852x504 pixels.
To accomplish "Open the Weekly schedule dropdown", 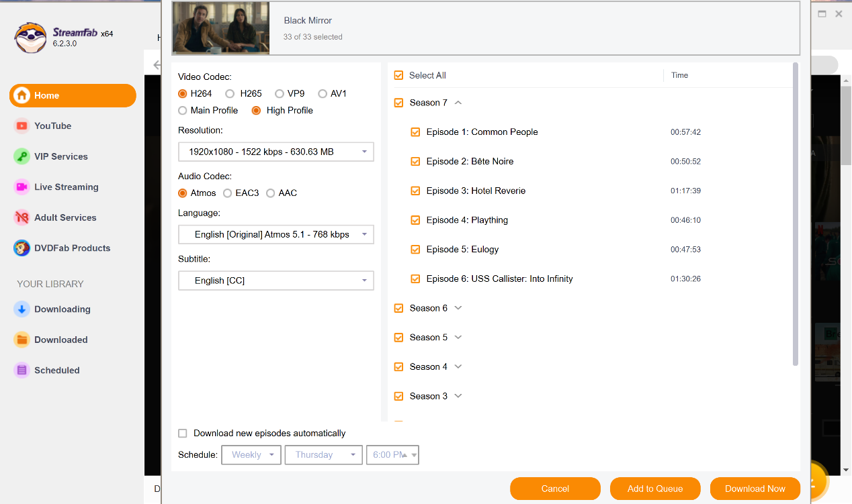I will 251,454.
